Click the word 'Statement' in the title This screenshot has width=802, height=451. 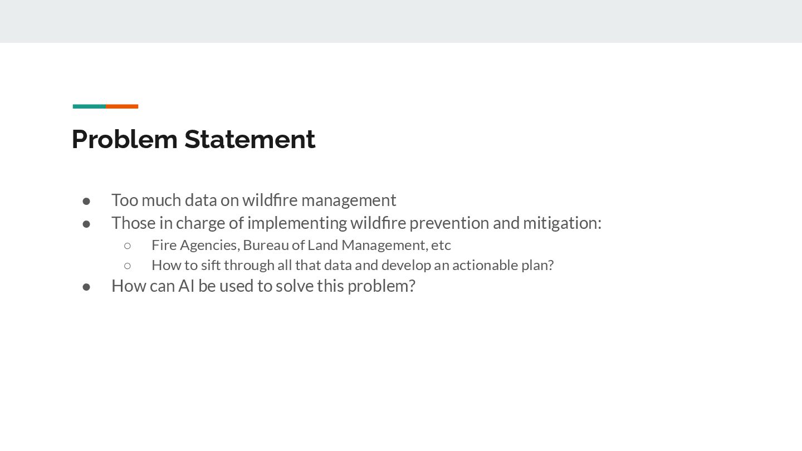(250, 139)
